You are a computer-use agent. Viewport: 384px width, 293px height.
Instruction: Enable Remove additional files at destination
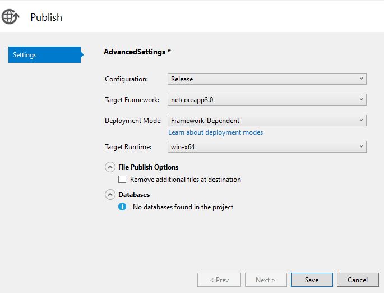122,180
